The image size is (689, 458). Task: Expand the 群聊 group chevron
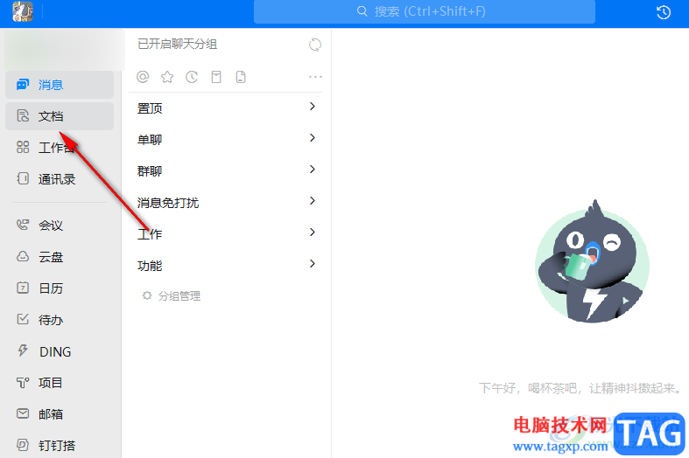313,170
